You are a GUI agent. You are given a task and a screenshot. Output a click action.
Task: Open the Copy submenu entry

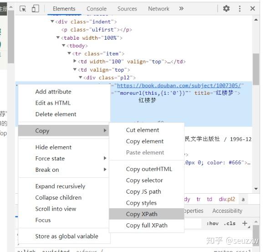tap(63, 131)
